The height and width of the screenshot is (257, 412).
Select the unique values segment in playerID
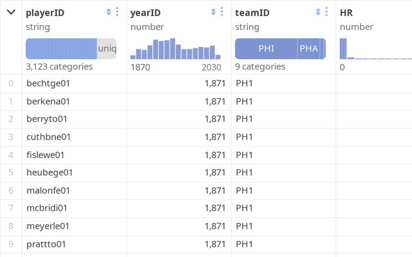click(x=106, y=49)
